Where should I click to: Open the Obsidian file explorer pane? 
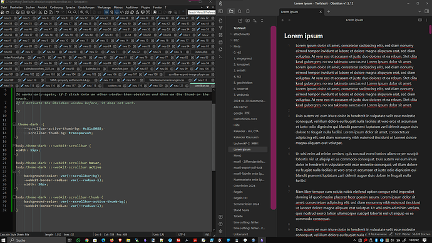pos(231,11)
